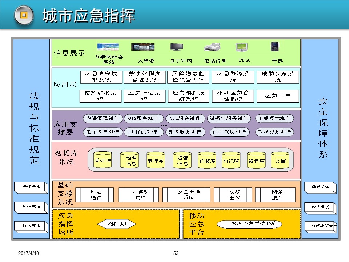The height and width of the screenshot is (262, 349).
Task: Click the 大屏幕 large screen icon
Action: point(143,47)
